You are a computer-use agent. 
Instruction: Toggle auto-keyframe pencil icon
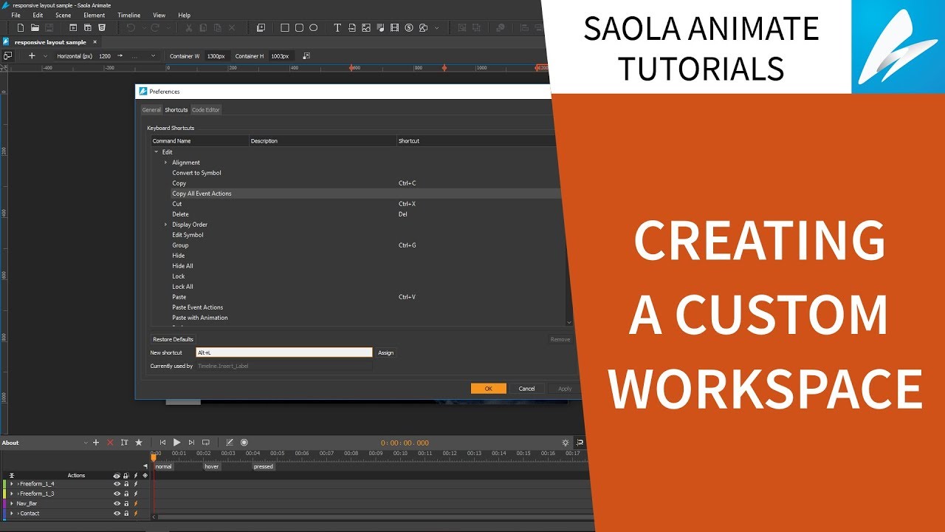[x=230, y=443]
